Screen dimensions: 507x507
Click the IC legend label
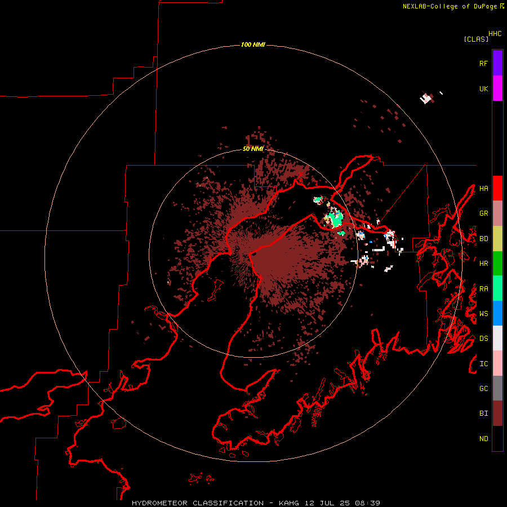483,364
